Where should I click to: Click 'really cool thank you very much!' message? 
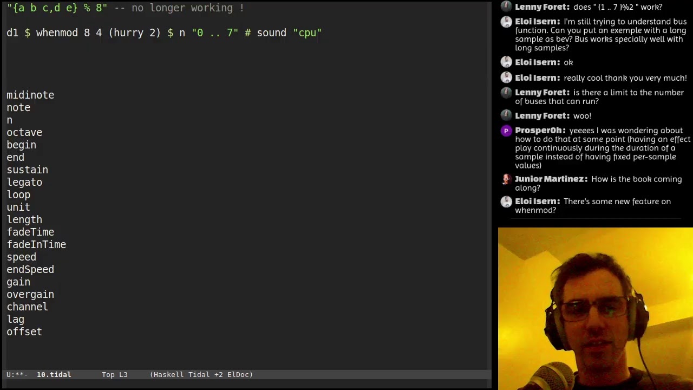tap(625, 78)
